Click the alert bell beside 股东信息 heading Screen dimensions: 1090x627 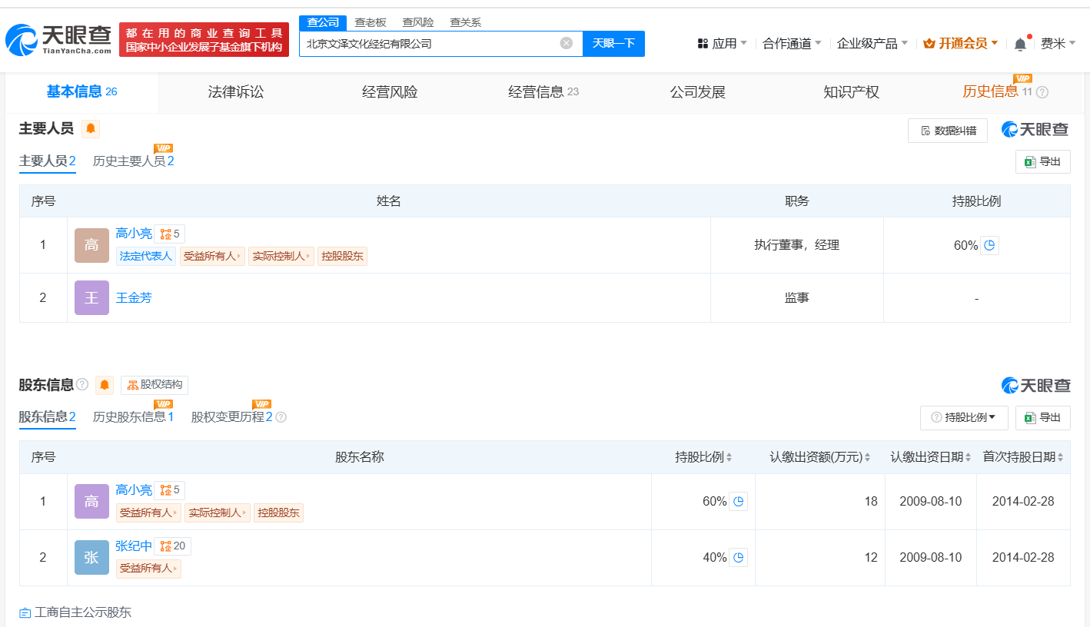pyautogui.click(x=105, y=385)
